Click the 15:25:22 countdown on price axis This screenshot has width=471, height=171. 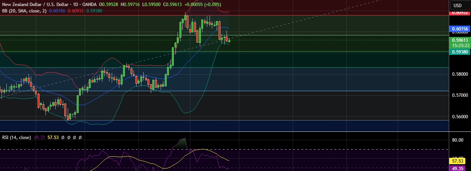(x=460, y=45)
